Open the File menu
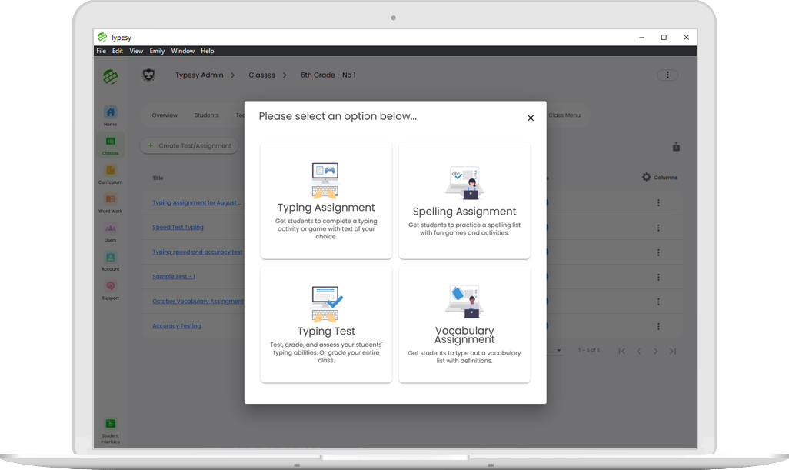The width and height of the screenshot is (789, 470). coord(102,51)
